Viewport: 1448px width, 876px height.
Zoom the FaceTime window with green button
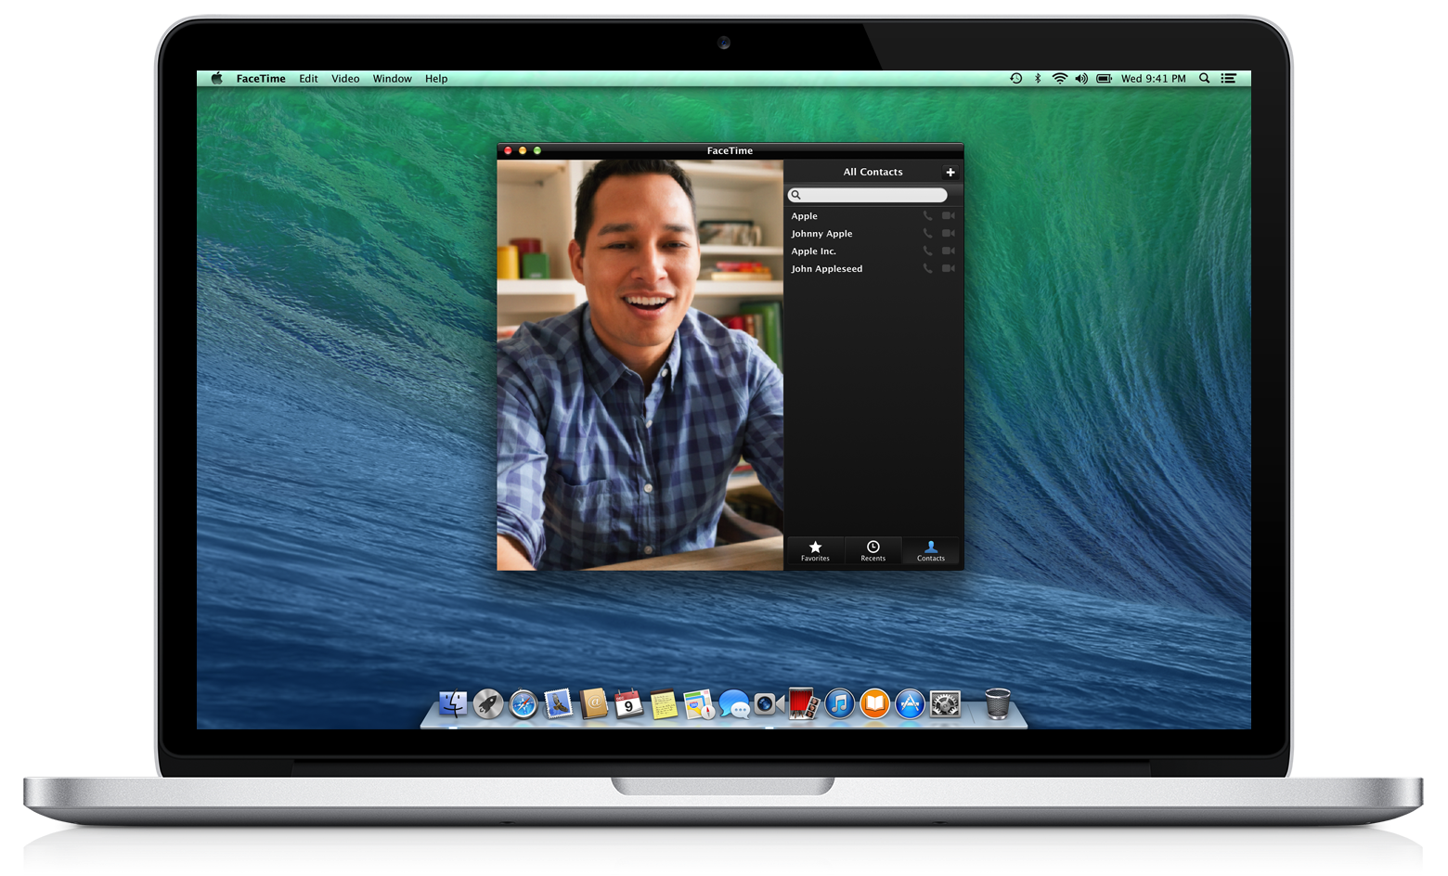click(x=537, y=150)
